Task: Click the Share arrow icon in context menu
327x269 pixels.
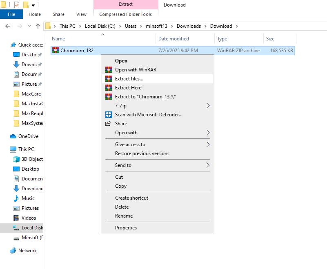Action: pos(108,123)
